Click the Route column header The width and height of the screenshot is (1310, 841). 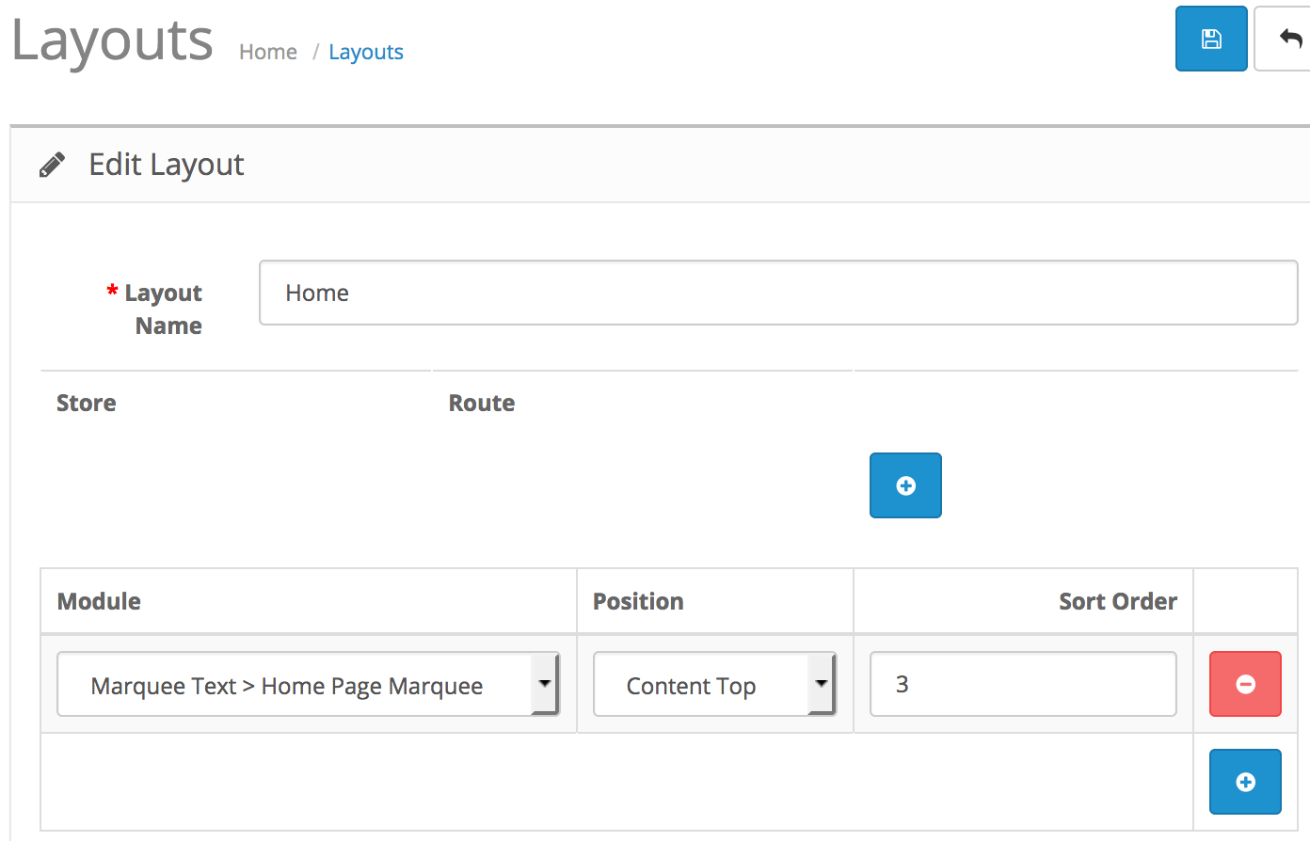tap(482, 403)
